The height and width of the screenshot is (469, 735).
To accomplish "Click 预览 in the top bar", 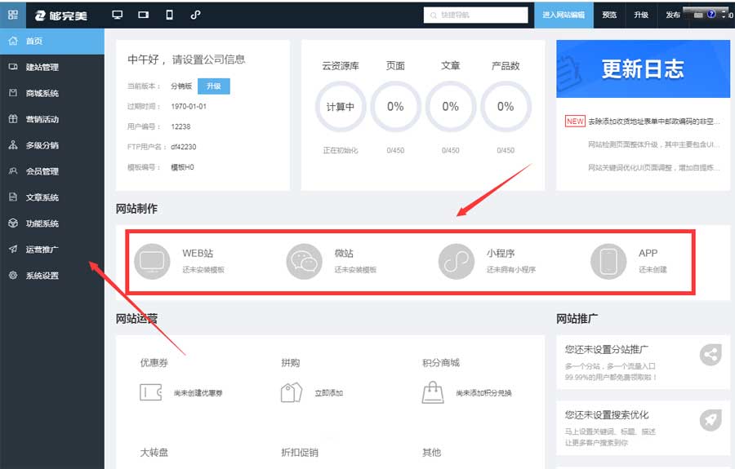I will click(609, 15).
